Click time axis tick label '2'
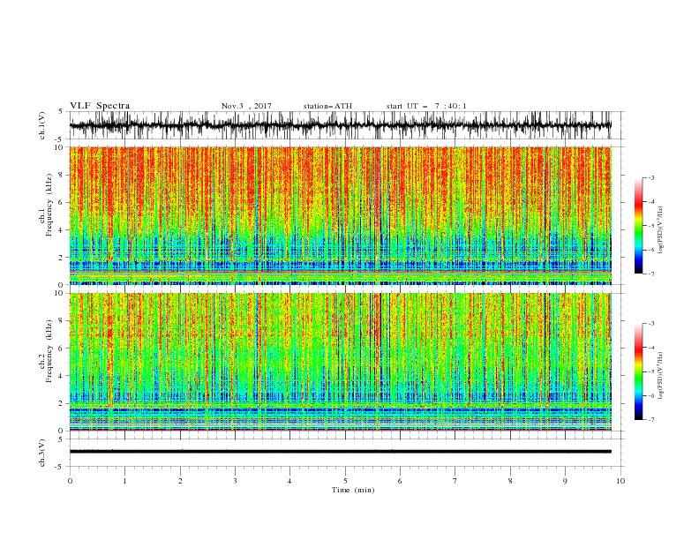 pos(180,481)
